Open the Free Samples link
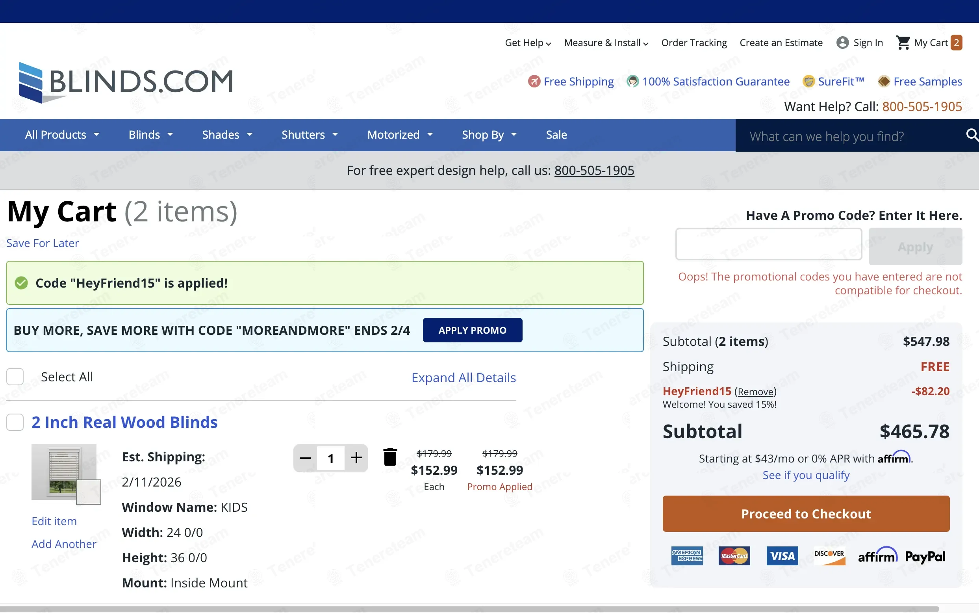This screenshot has width=979, height=613. coord(927,82)
